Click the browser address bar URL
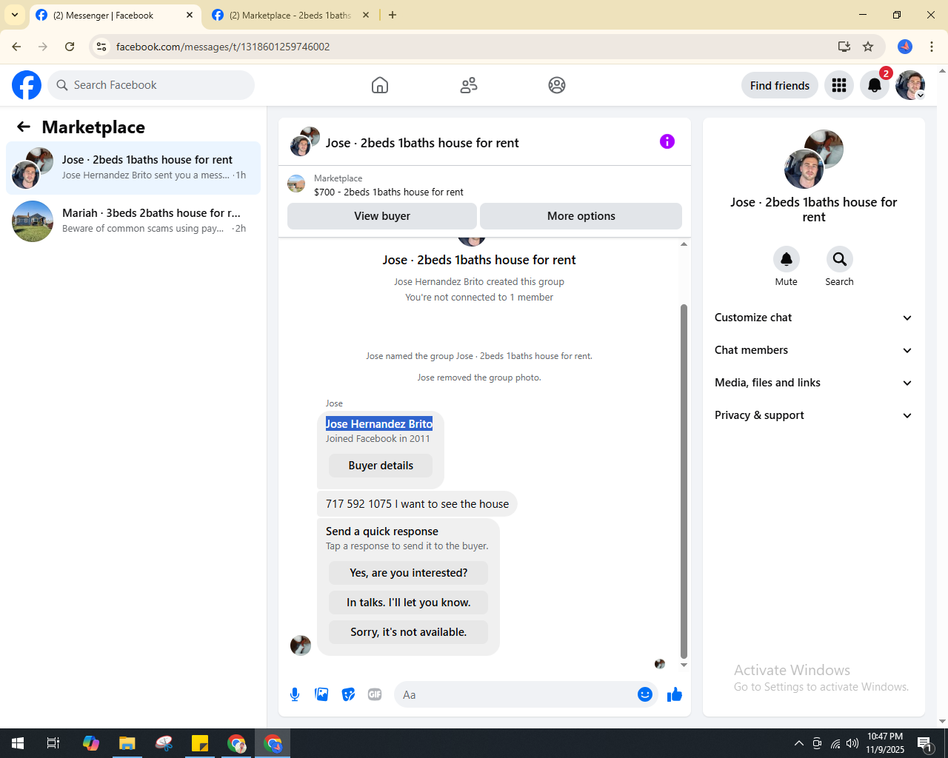 [223, 47]
